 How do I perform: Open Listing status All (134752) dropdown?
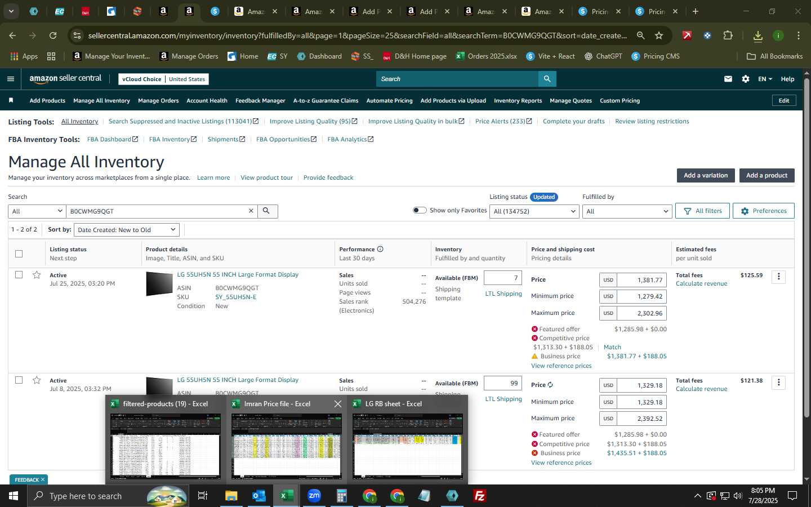click(x=534, y=211)
